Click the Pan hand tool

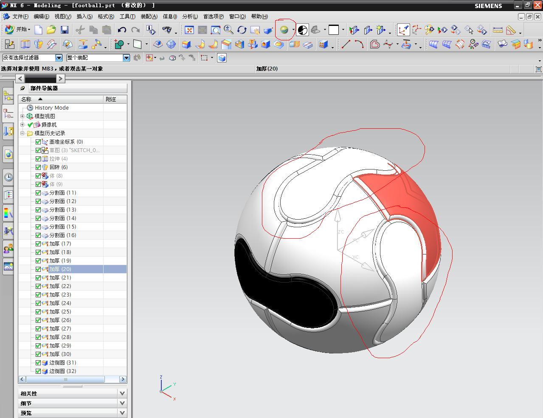[255, 30]
